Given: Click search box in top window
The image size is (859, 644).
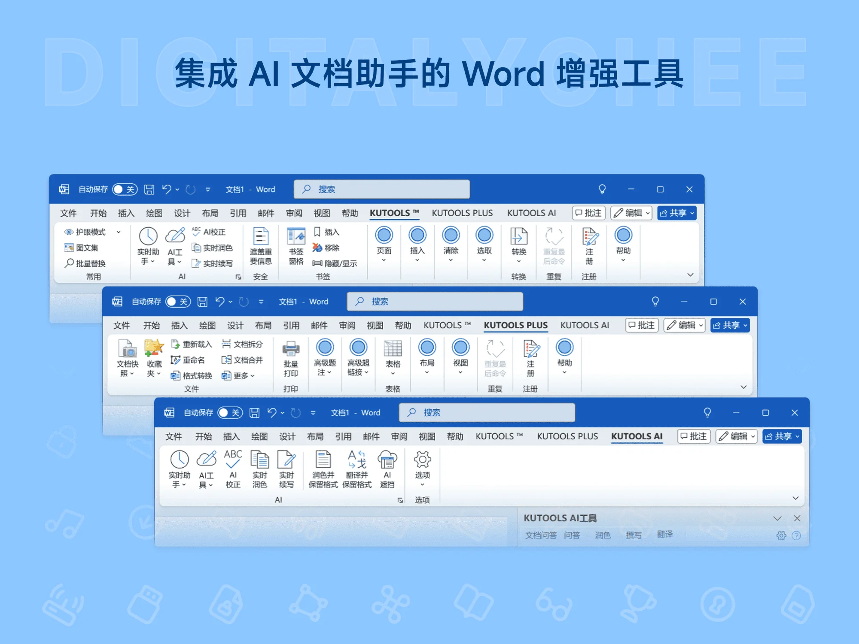Looking at the screenshot, I should point(382,189).
